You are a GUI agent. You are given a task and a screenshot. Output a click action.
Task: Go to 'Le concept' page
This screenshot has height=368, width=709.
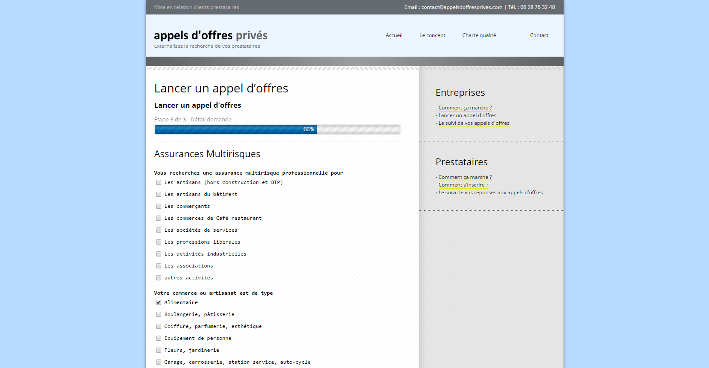(x=432, y=35)
